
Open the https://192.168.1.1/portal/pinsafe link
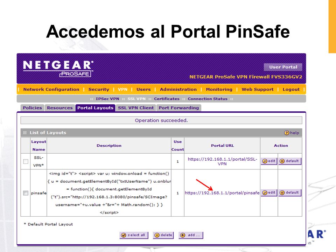pyautogui.click(x=222, y=193)
